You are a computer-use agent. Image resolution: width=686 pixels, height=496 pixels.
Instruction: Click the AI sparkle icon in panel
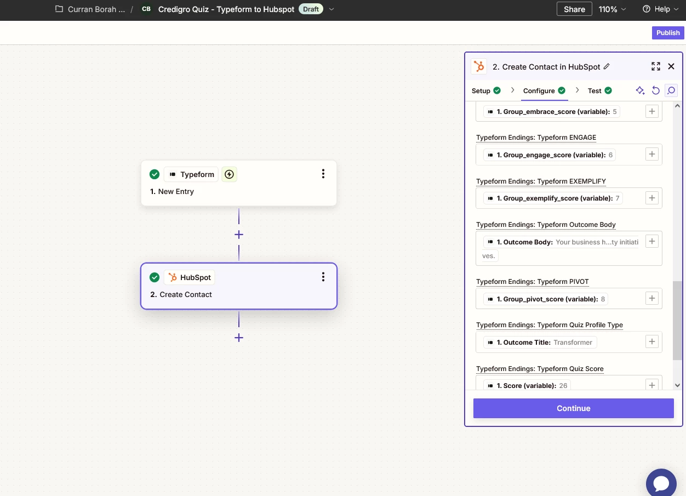point(640,90)
